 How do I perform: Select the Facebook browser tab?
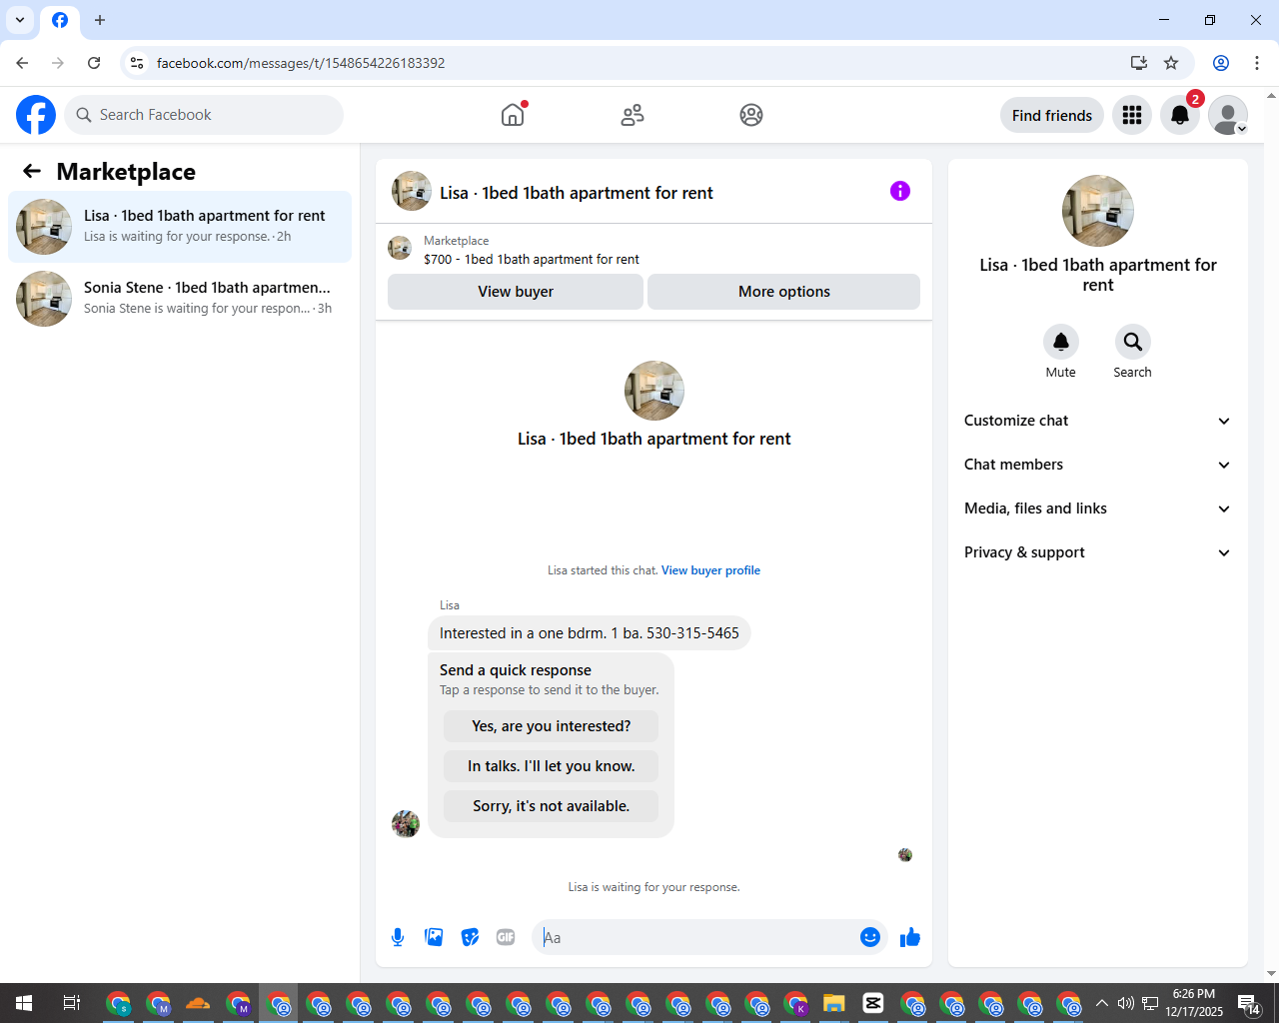click(60, 20)
